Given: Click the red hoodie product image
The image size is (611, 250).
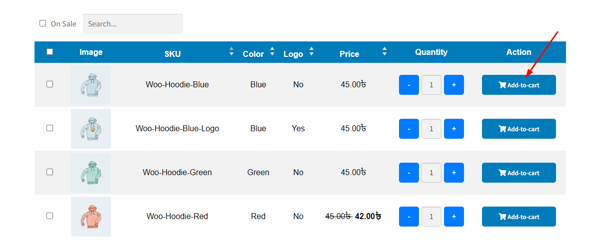Looking at the screenshot, I should [x=91, y=217].
